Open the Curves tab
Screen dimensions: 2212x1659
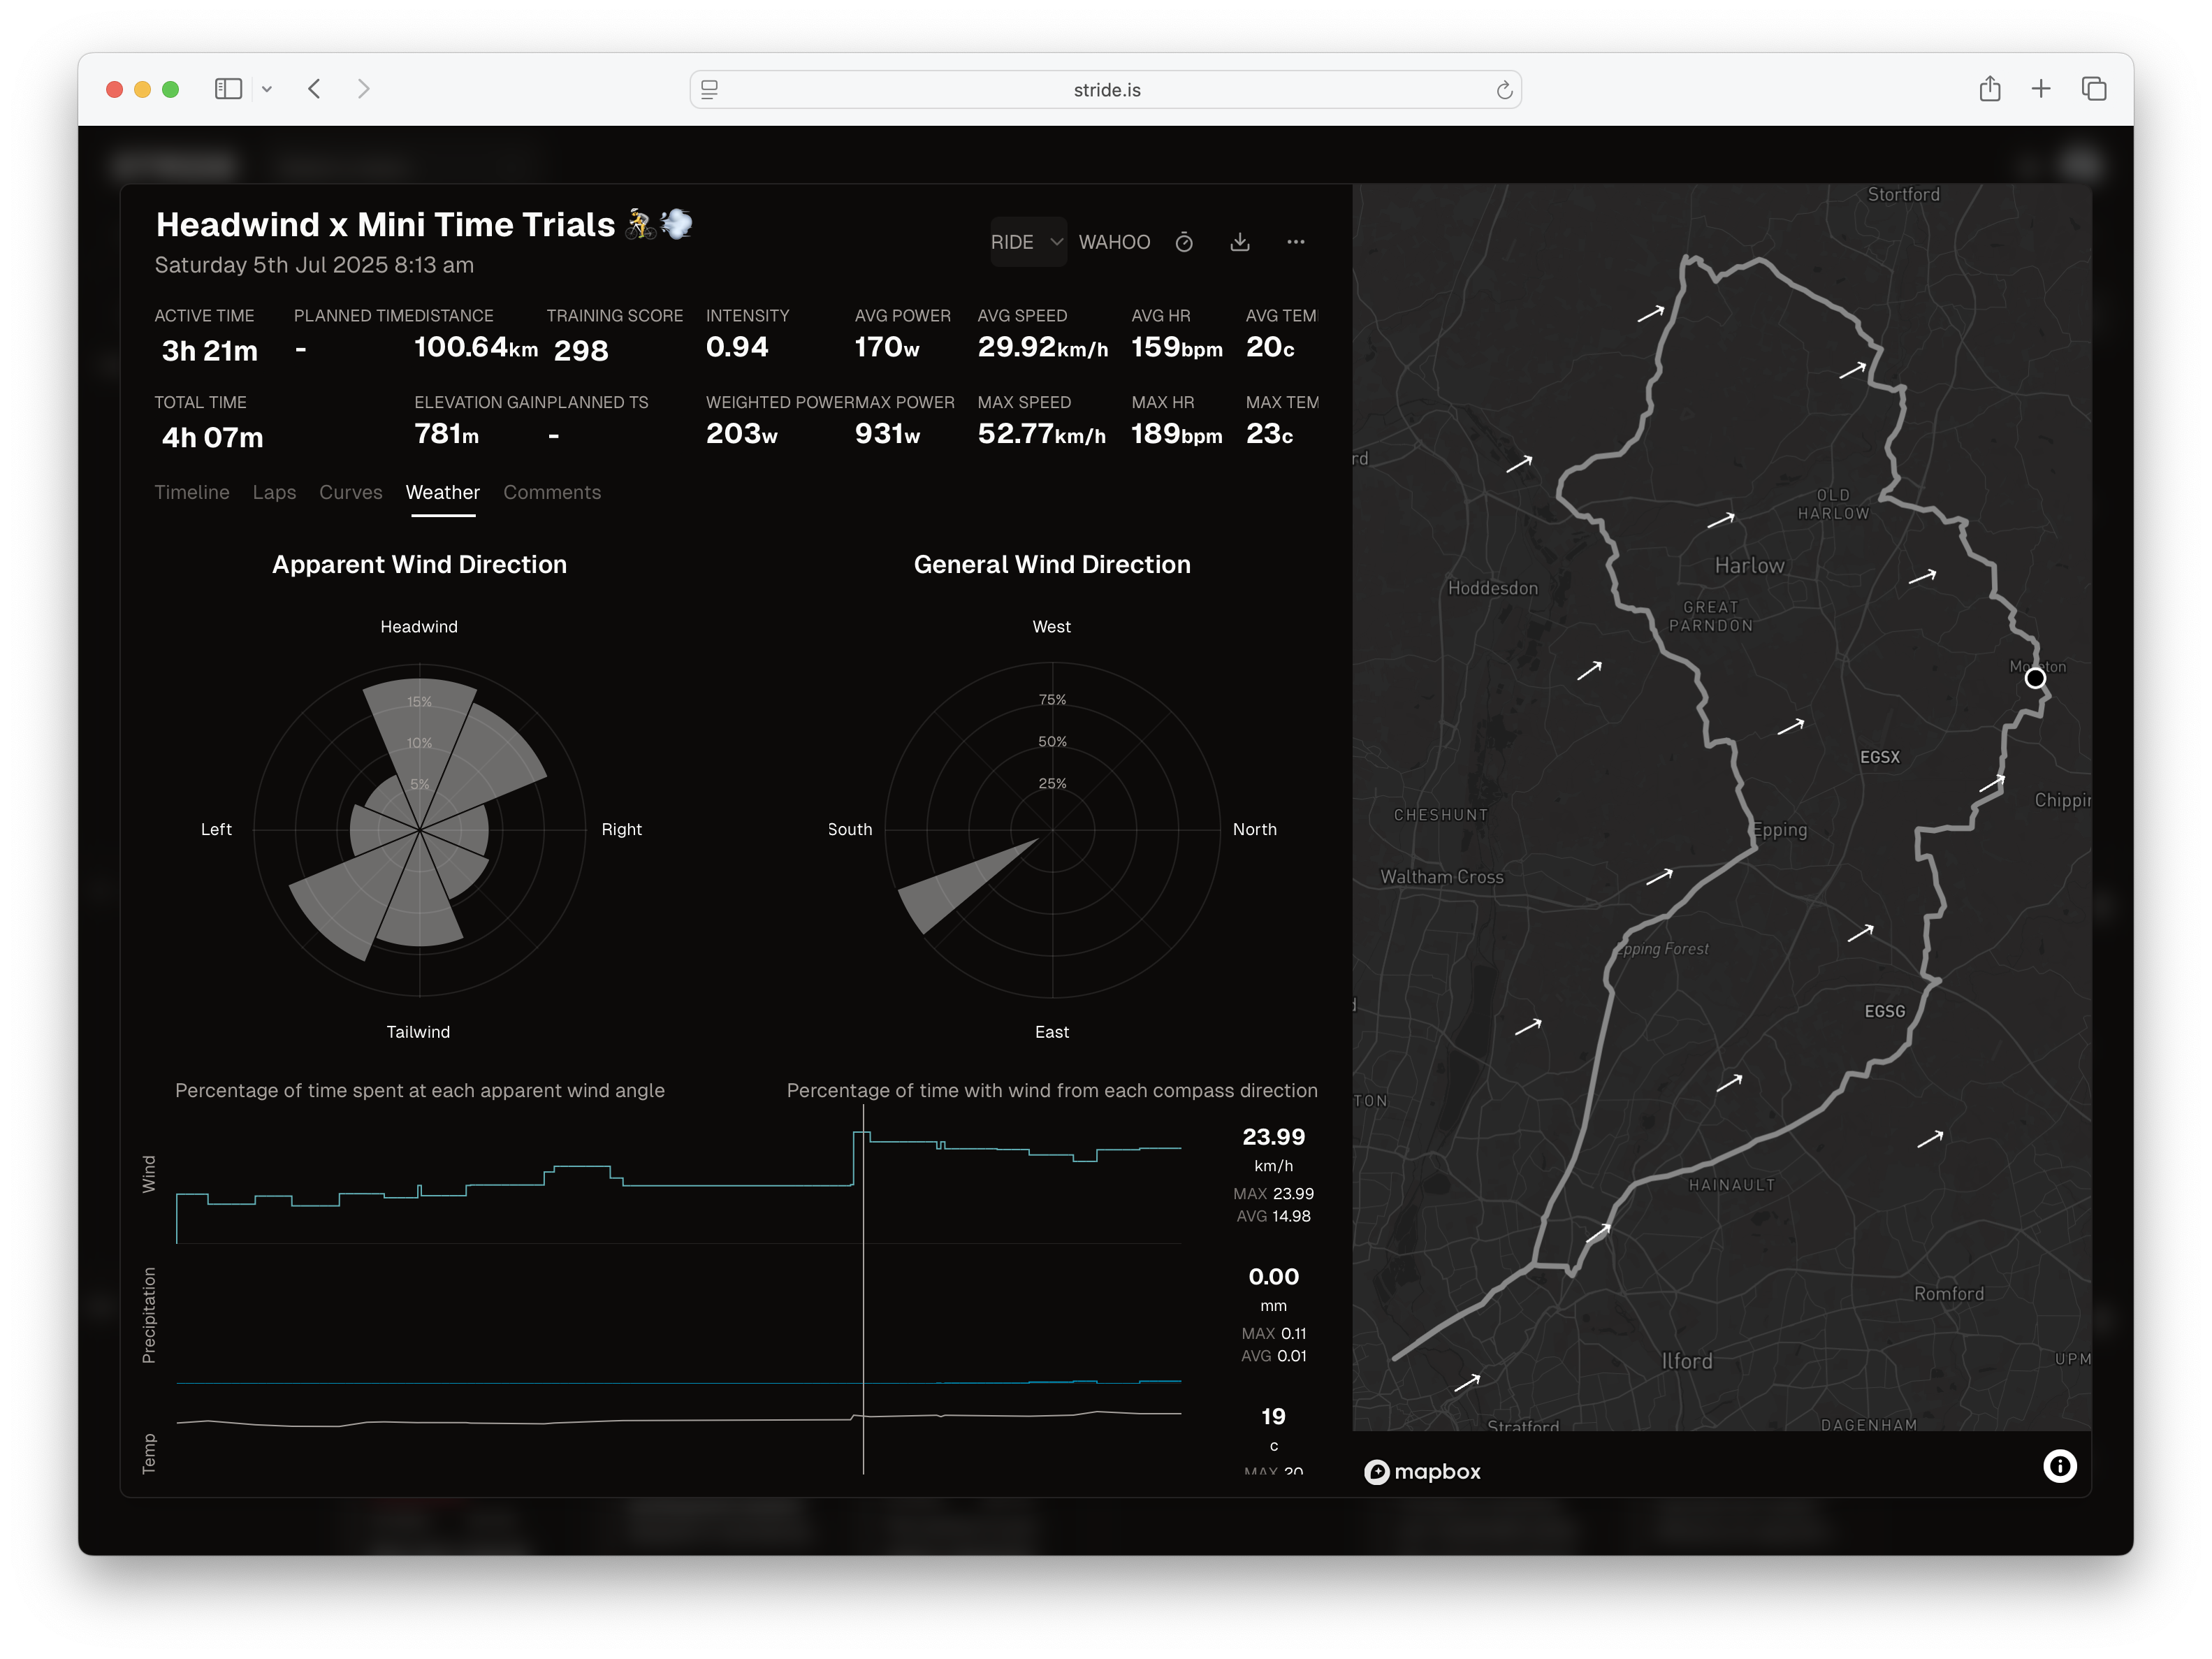[x=350, y=492]
